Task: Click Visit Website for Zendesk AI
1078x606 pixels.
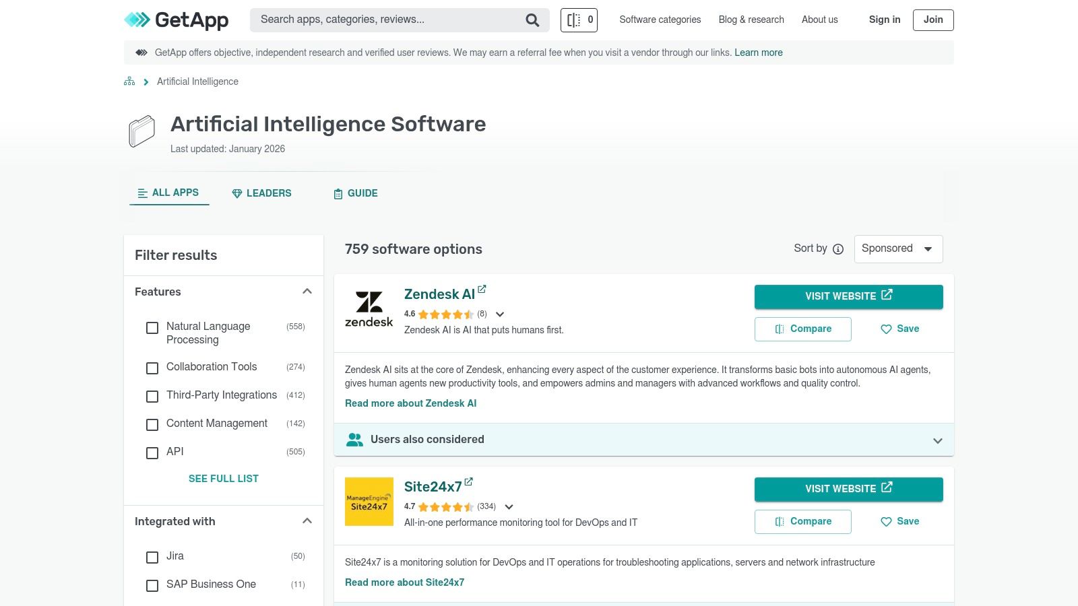Action: coord(848,296)
